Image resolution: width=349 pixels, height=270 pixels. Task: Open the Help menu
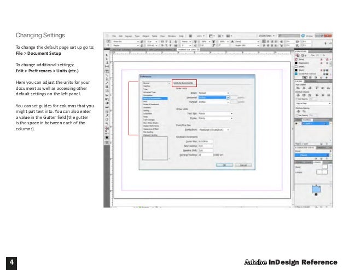point(181,36)
